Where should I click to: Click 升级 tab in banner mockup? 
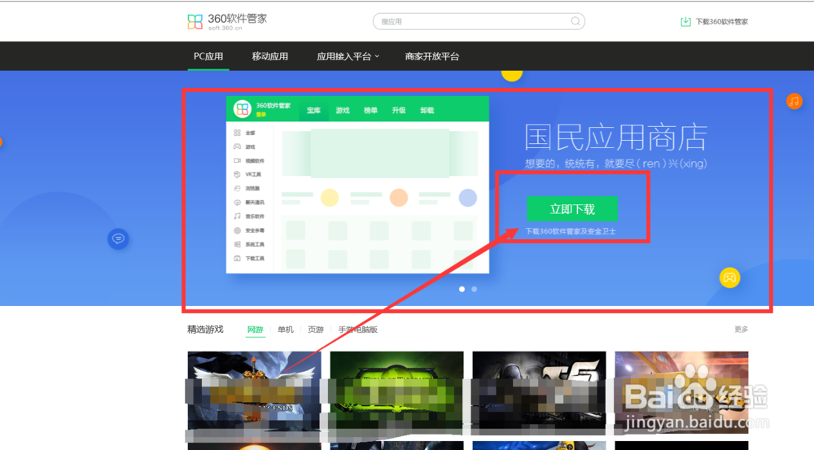coord(399,110)
